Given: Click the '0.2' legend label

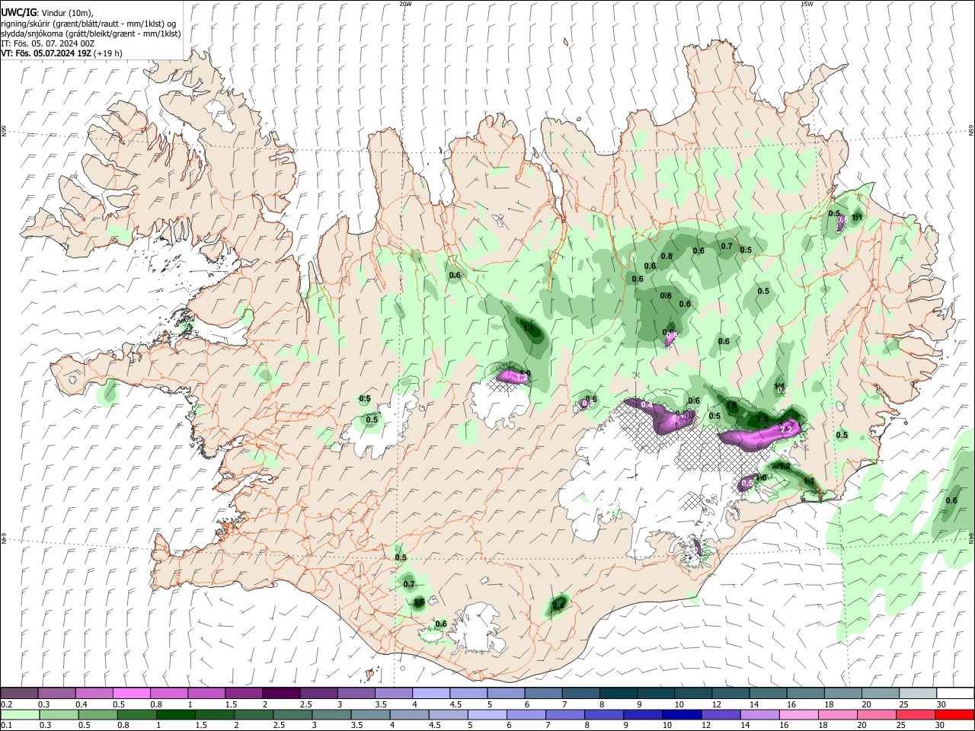Looking at the screenshot, I should pos(5,704).
